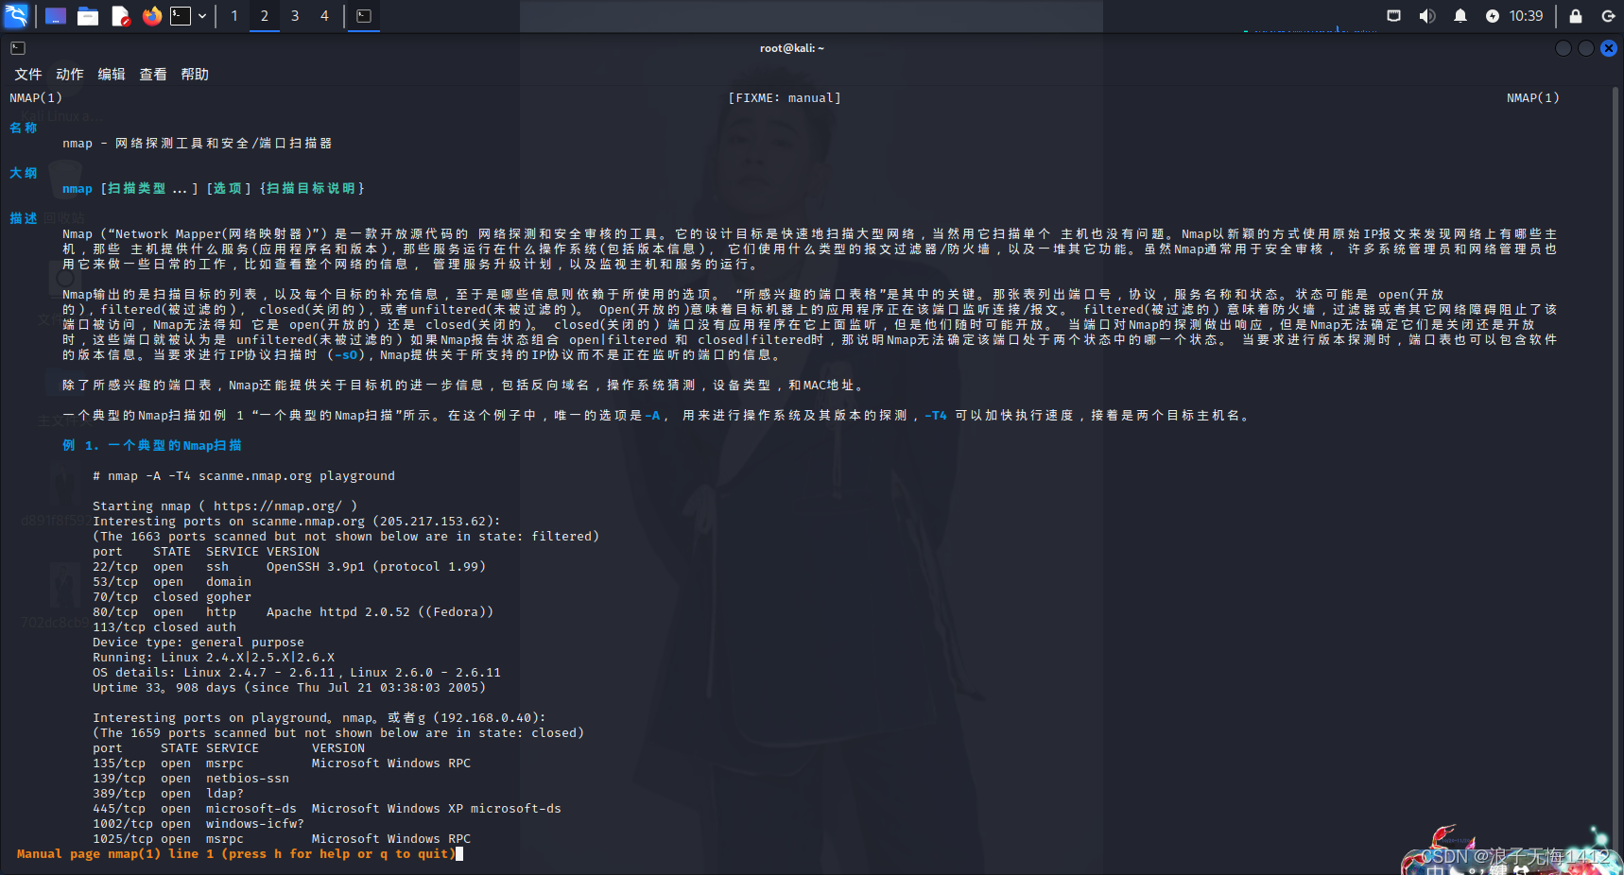Click the power manager lightning icon
This screenshot has width=1624, height=875.
[x=1493, y=16]
